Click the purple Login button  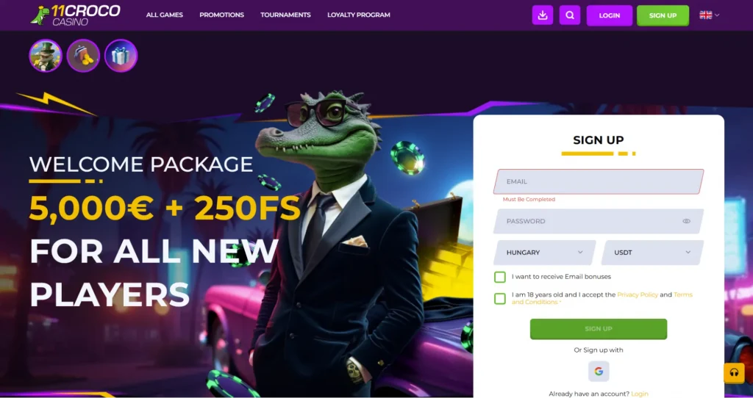pyautogui.click(x=610, y=15)
